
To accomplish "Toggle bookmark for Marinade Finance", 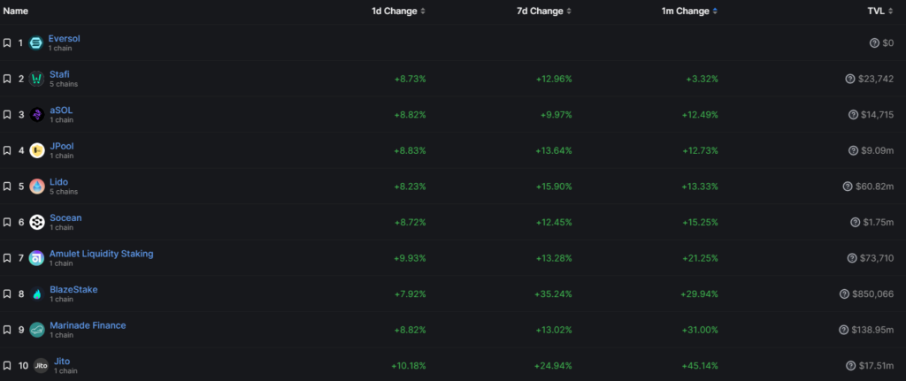I will click(x=7, y=330).
